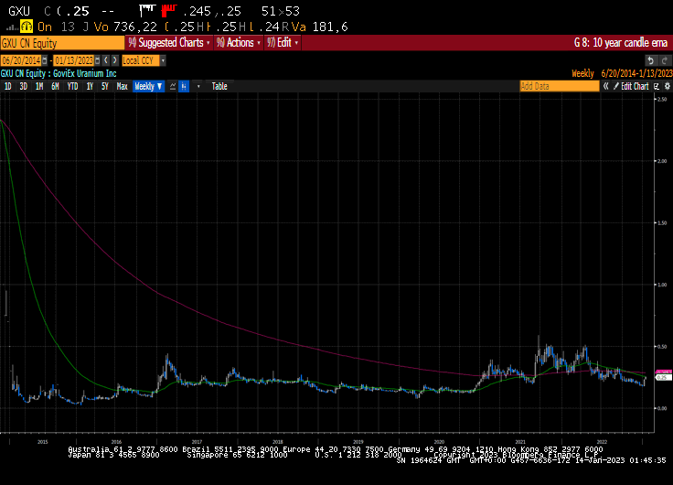Click 2.00 label on price axis
The height and width of the screenshot is (485, 673).
pos(662,161)
